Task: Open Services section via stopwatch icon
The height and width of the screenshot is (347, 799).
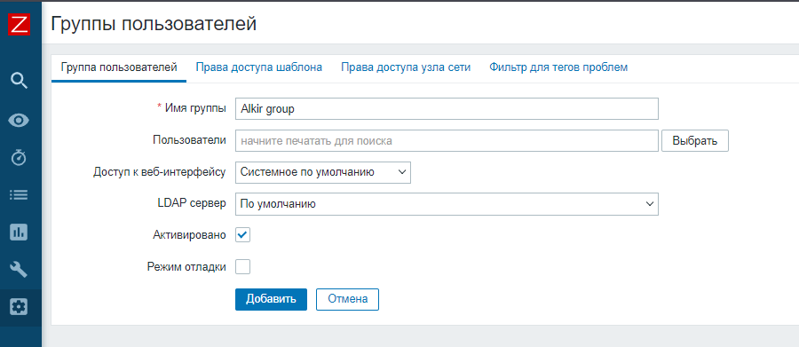Action: click(x=19, y=157)
